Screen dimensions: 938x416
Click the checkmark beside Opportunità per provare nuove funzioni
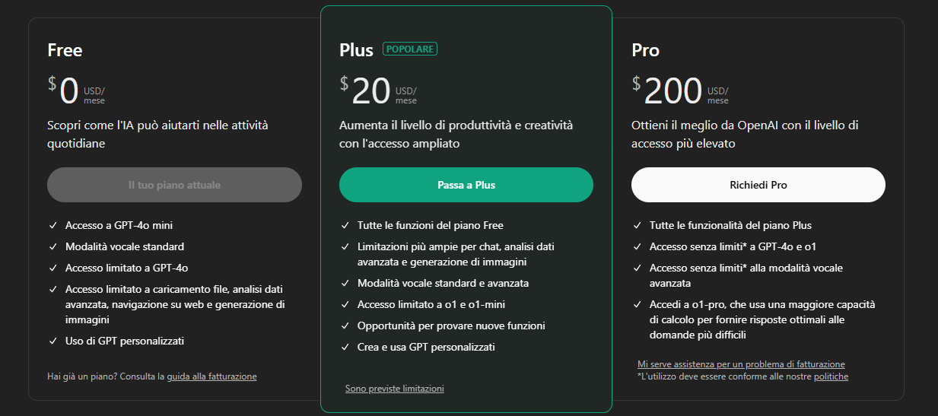[345, 326]
